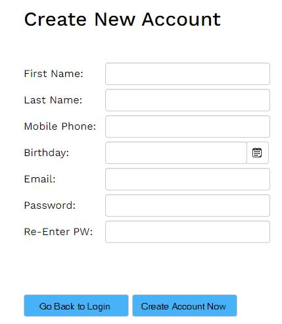The height and width of the screenshot is (324, 282).
Task: Click into the First Name field
Action: [x=187, y=74]
